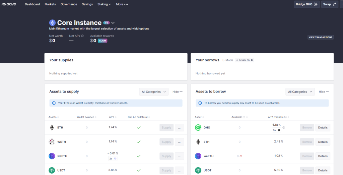Viewport: 343px width, 175px height.
Task: Sort the supply list by APY column
Action: (x=113, y=117)
